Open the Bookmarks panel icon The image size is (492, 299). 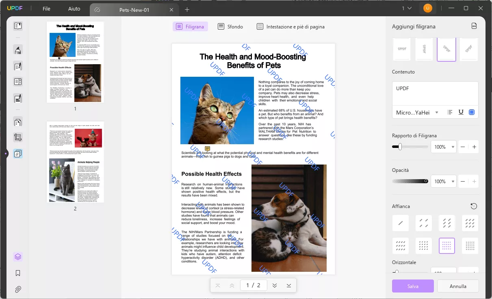(18, 273)
